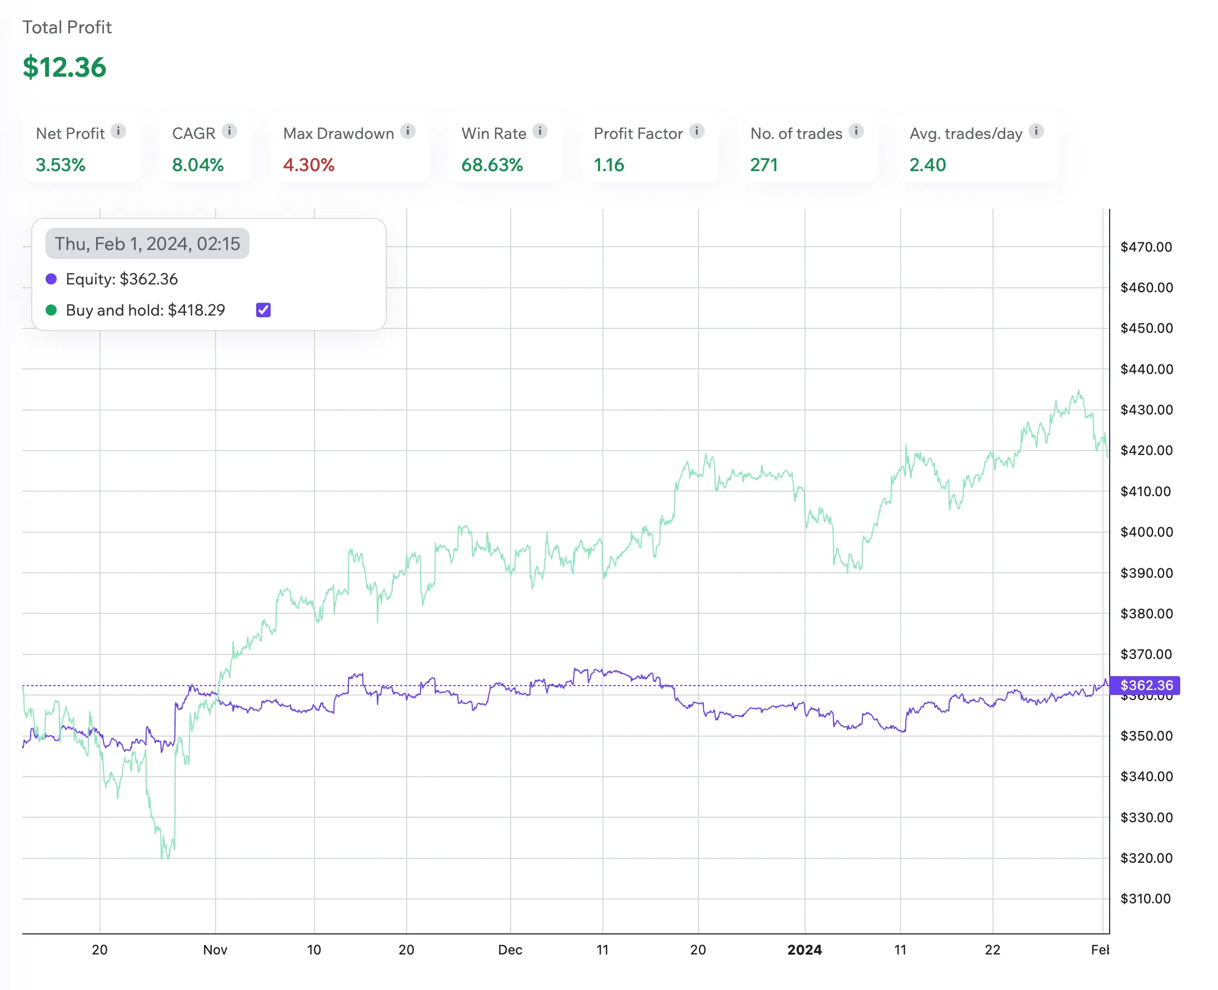Uncheck the Buy and hold checkbox
The image size is (1218, 990).
263,310
